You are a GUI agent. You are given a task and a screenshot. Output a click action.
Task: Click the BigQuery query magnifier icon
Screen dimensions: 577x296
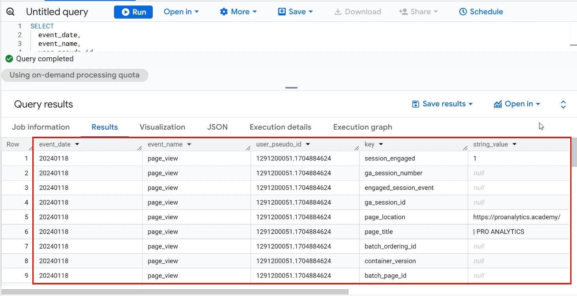point(10,12)
